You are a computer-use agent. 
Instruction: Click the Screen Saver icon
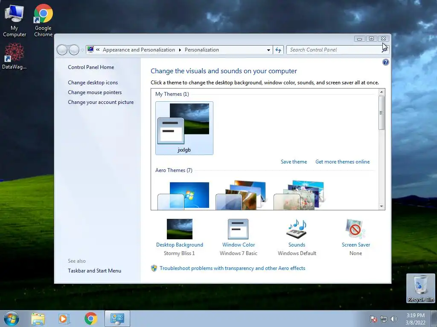point(355,229)
